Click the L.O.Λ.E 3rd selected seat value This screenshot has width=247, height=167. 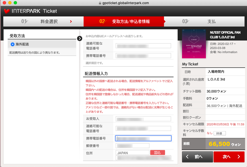point(216,79)
